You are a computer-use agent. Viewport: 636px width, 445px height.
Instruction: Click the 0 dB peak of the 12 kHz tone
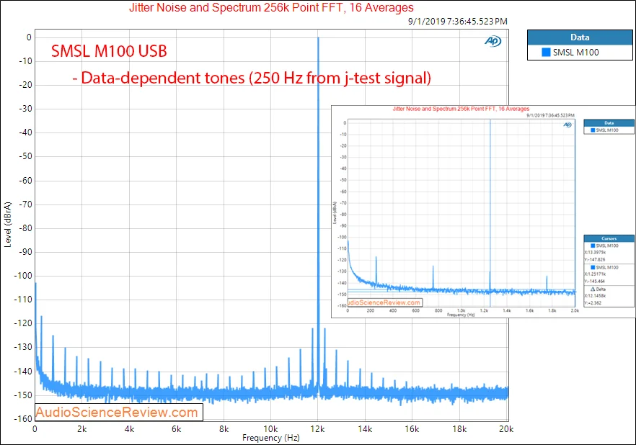[x=318, y=38]
